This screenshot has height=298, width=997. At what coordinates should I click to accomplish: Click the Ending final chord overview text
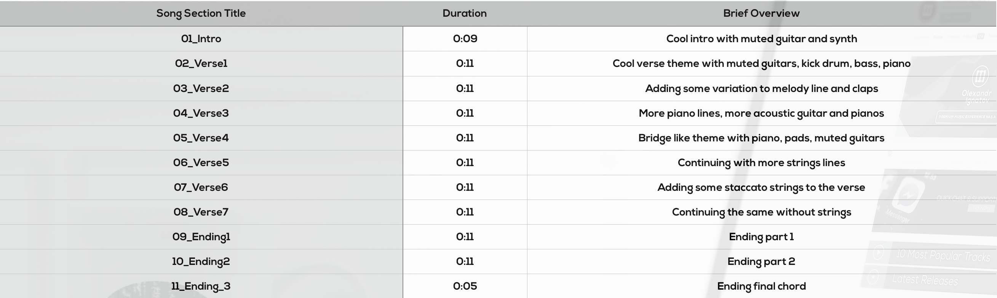tap(761, 286)
